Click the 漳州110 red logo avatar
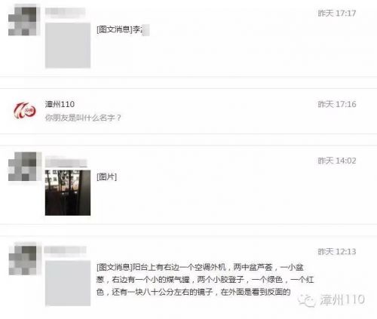This screenshot has height=319, width=377. point(25,111)
